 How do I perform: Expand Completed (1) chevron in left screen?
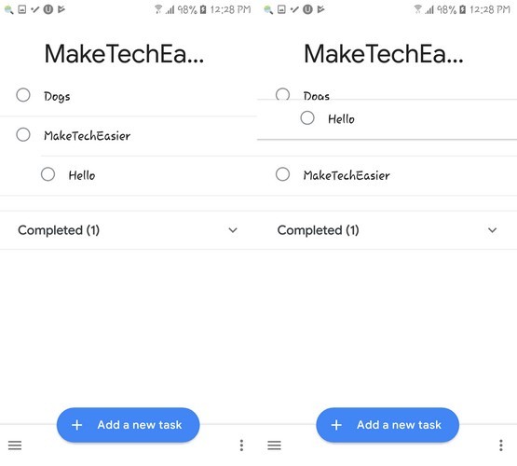pyautogui.click(x=233, y=230)
